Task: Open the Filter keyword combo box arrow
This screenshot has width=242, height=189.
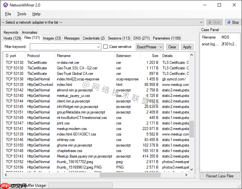Action: (x=98, y=47)
